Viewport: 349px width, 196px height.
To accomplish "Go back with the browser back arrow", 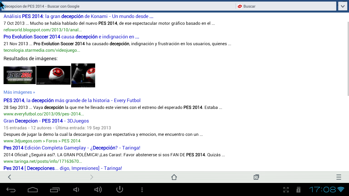I will pos(10,177).
